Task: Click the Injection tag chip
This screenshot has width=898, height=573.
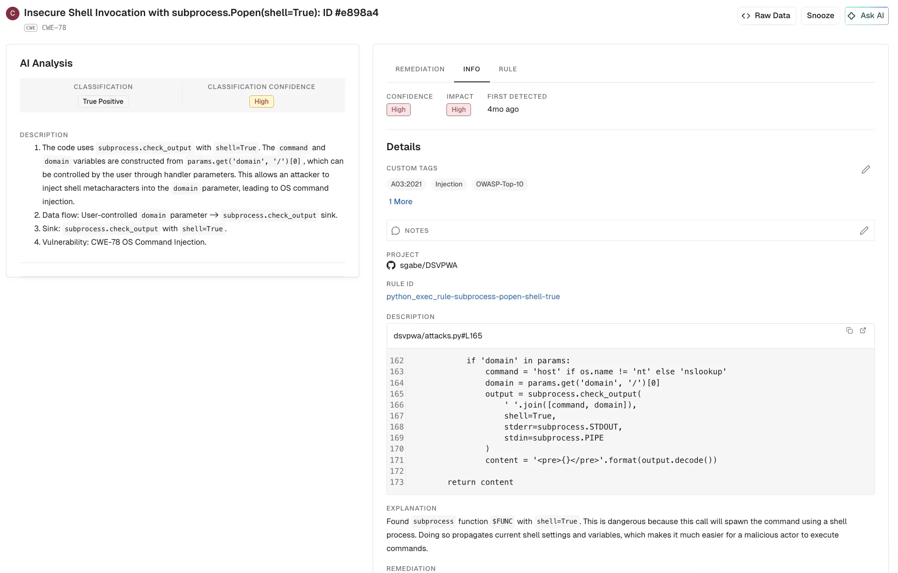Action: click(x=449, y=184)
